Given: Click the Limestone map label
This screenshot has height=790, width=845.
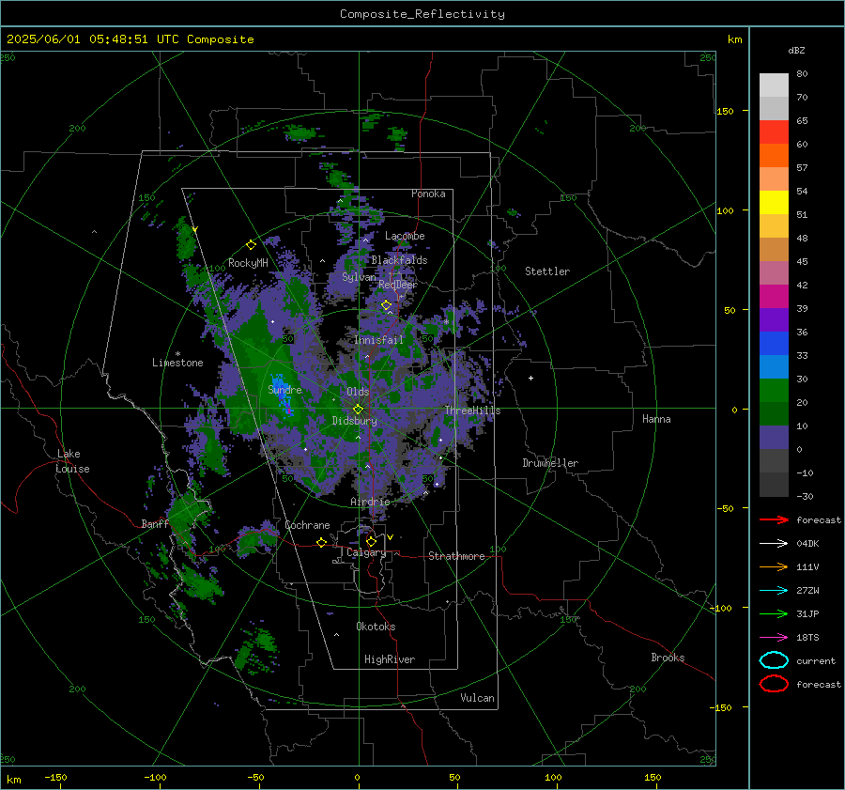Looking at the screenshot, I should 177,363.
